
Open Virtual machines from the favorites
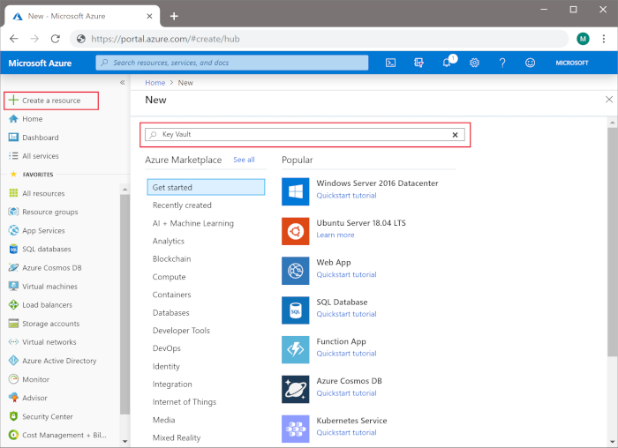(x=49, y=287)
